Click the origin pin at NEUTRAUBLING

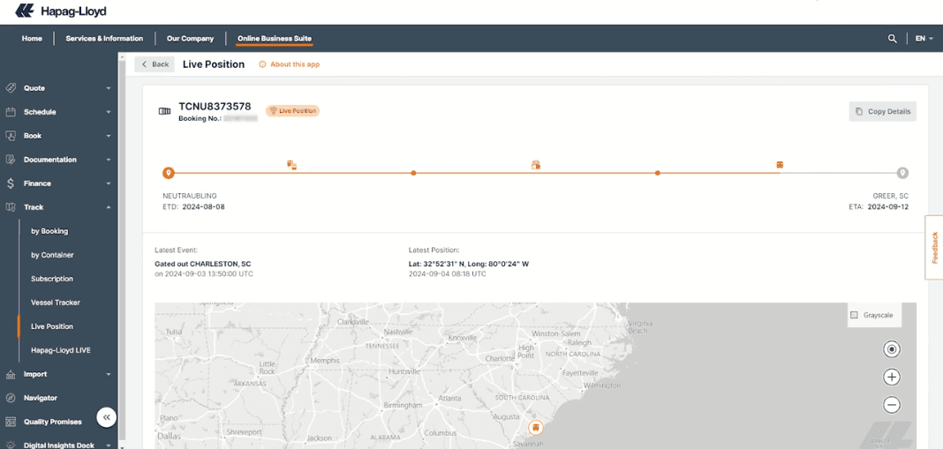[x=169, y=173]
